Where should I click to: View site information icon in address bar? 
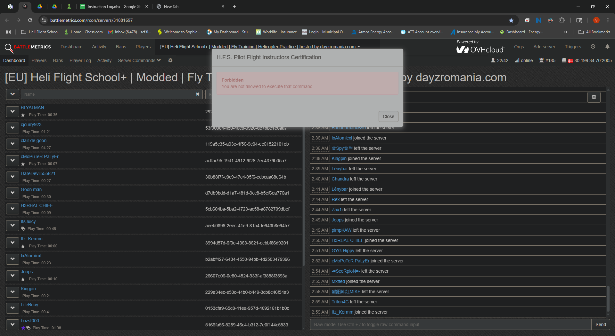[44, 20]
